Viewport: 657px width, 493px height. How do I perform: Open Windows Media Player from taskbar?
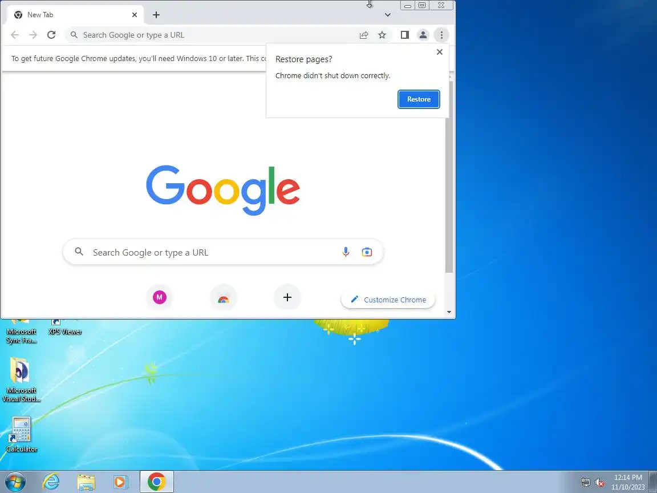point(120,482)
